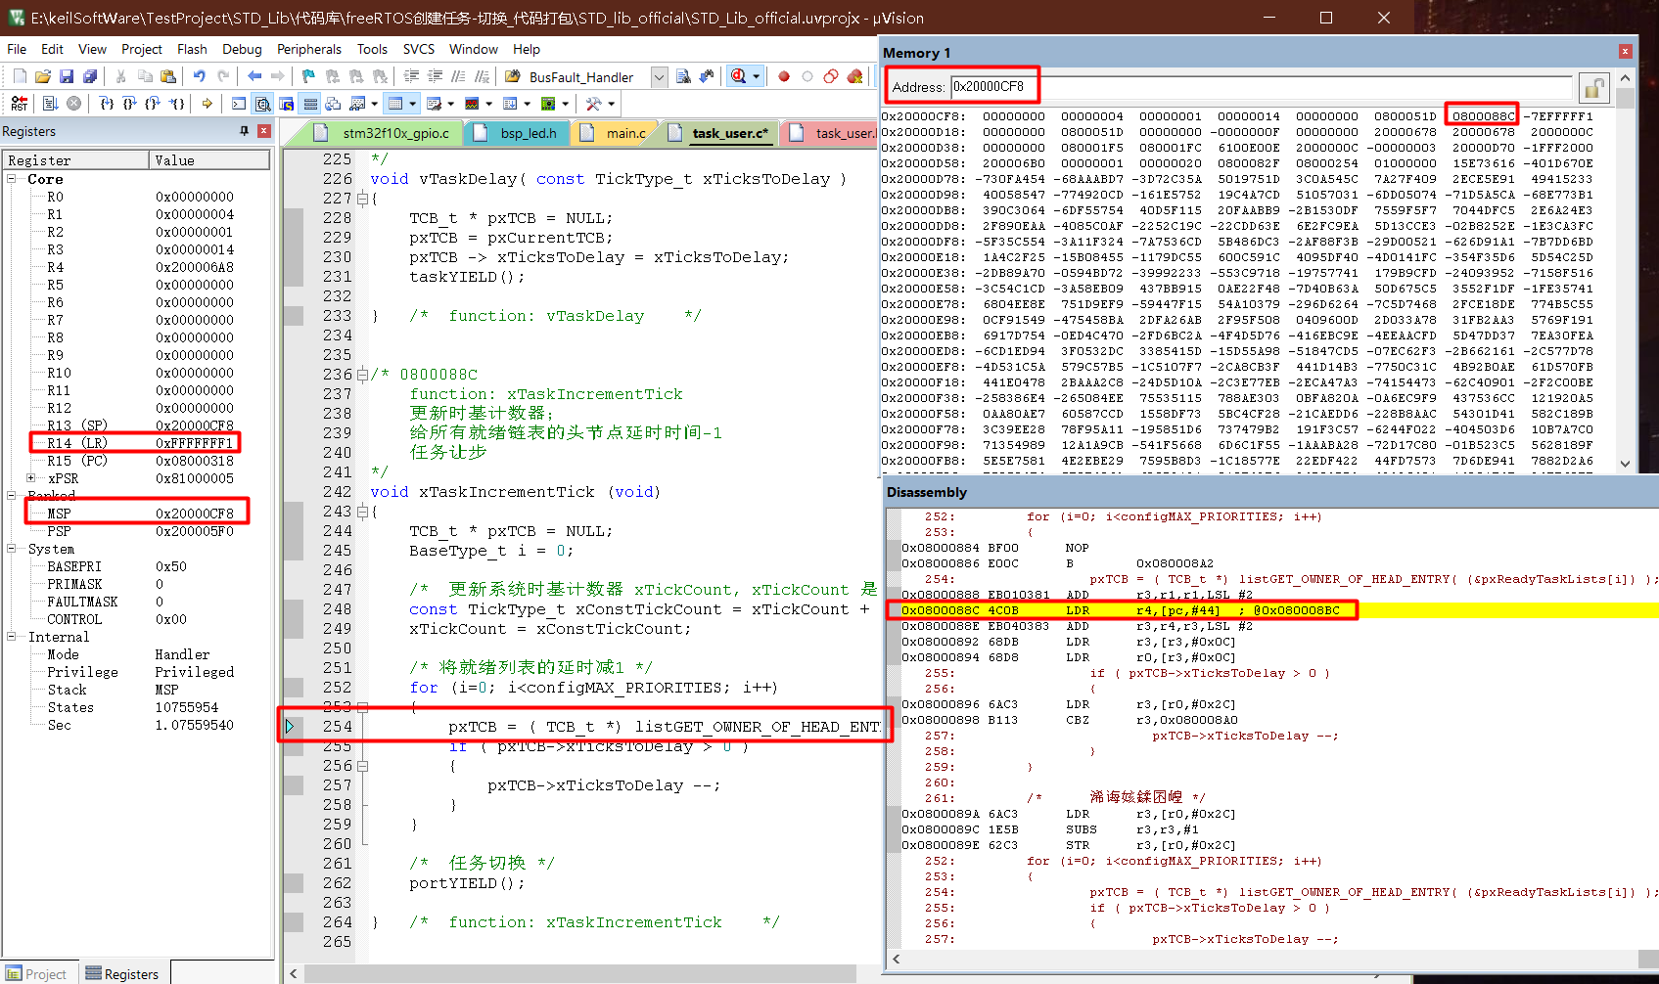
Task: Click the Memory 1 vertical scrollbar
Action: 1625,274
